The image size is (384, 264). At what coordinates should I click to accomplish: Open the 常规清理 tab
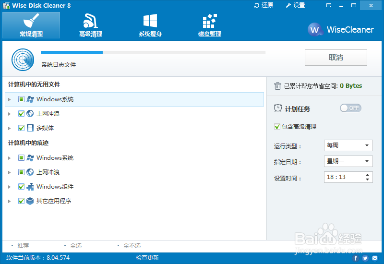[31, 25]
